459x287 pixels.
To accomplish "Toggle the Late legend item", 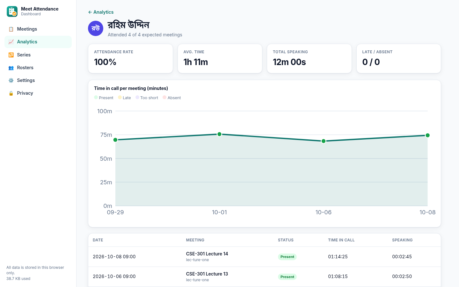I will point(124,98).
